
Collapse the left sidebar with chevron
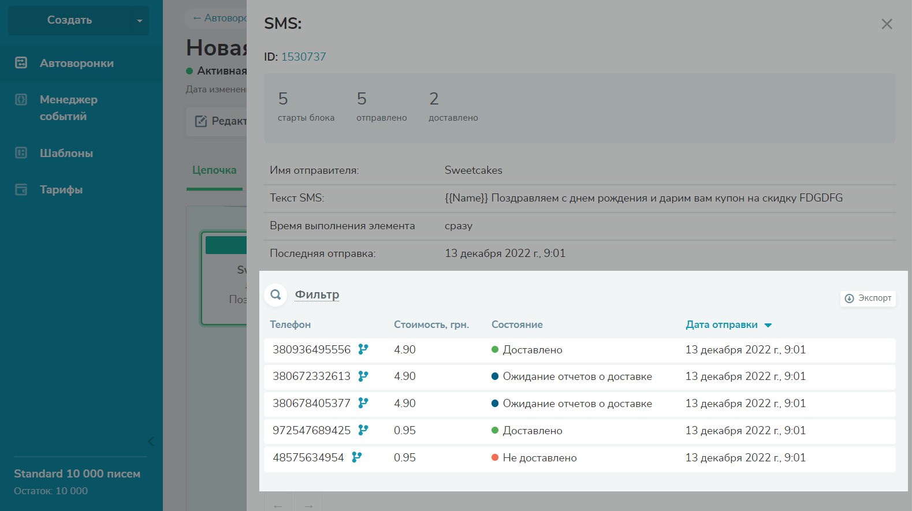point(151,442)
